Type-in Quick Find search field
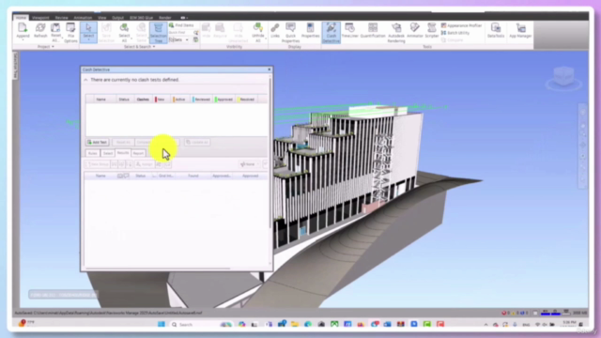The image size is (601, 338). [180, 33]
